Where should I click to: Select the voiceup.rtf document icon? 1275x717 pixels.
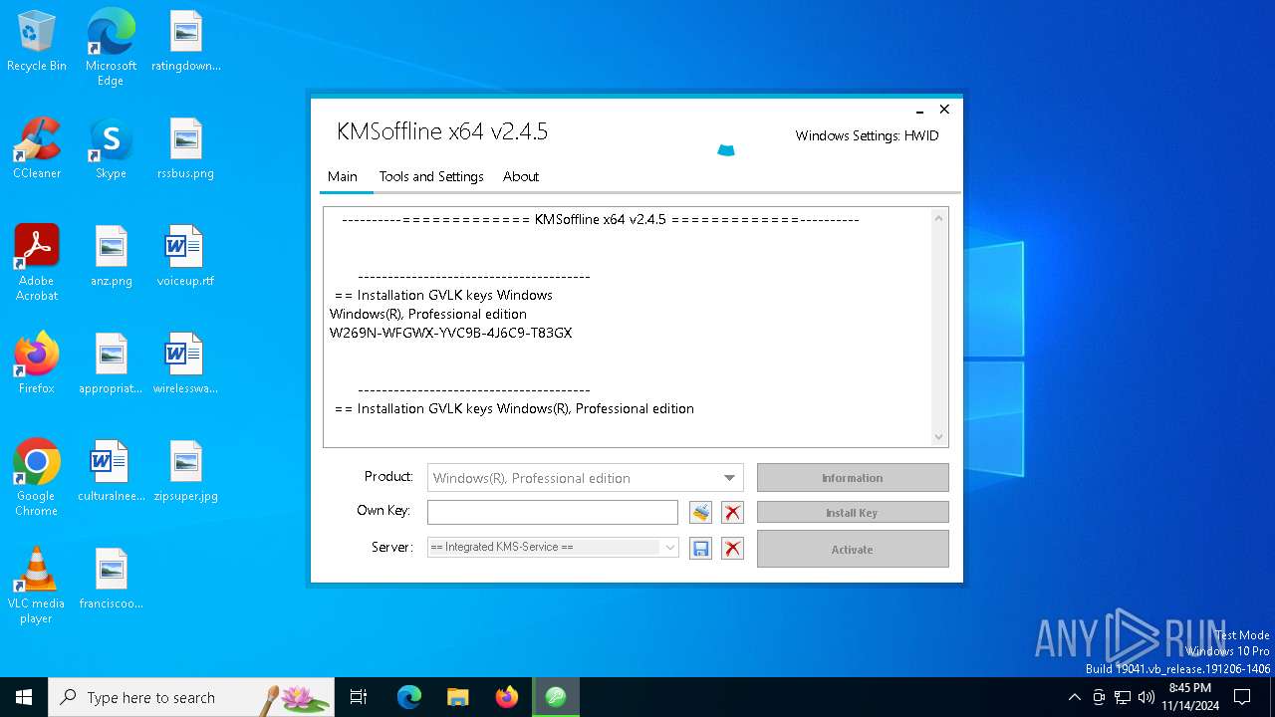click(186, 257)
